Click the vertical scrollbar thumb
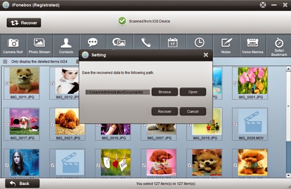 (288, 106)
